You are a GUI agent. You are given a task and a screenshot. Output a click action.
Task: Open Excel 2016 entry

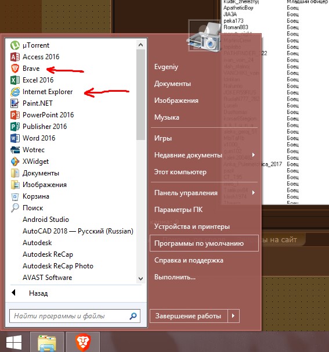click(x=32, y=80)
